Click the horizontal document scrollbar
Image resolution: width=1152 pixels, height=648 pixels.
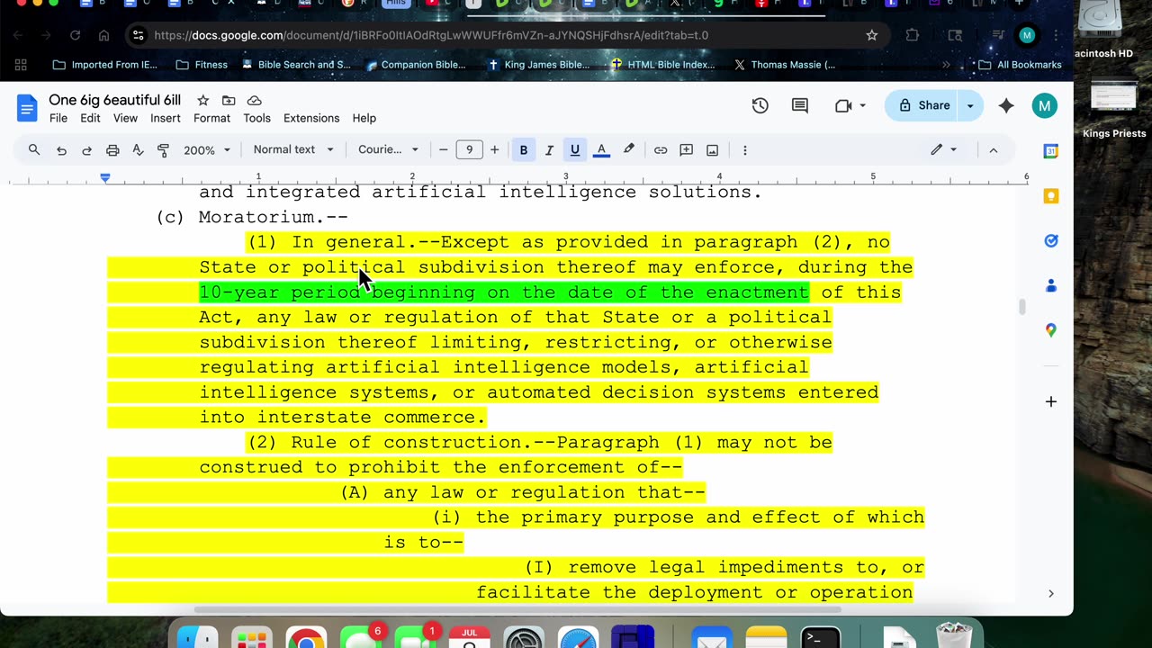pos(517,609)
